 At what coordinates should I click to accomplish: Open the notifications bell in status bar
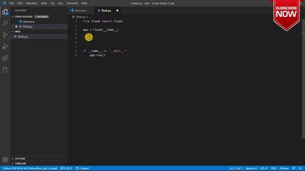300,168
